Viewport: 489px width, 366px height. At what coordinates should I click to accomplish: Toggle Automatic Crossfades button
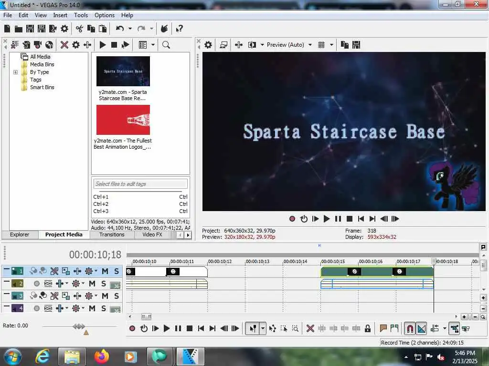click(x=422, y=328)
